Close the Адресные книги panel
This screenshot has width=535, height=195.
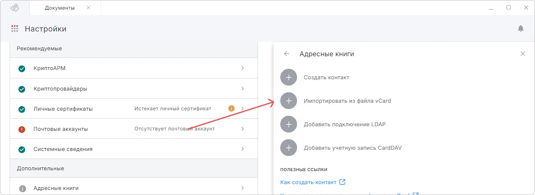click(522, 54)
